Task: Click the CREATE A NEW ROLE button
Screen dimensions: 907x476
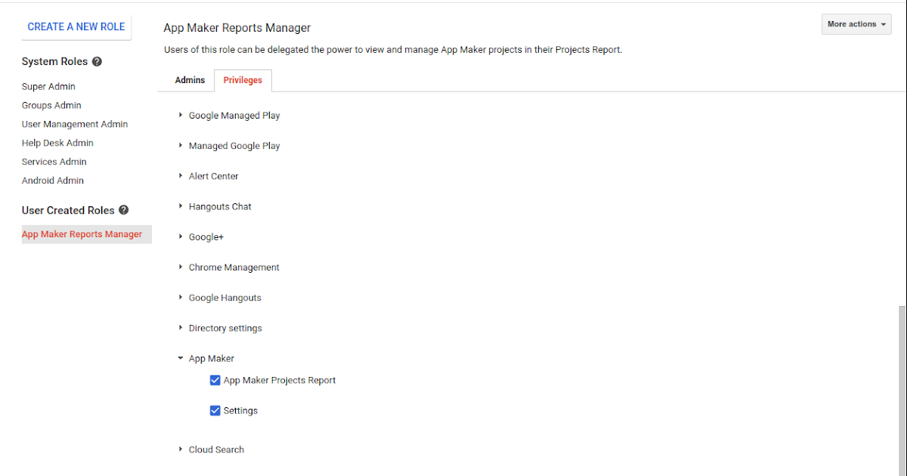Action: [x=76, y=26]
